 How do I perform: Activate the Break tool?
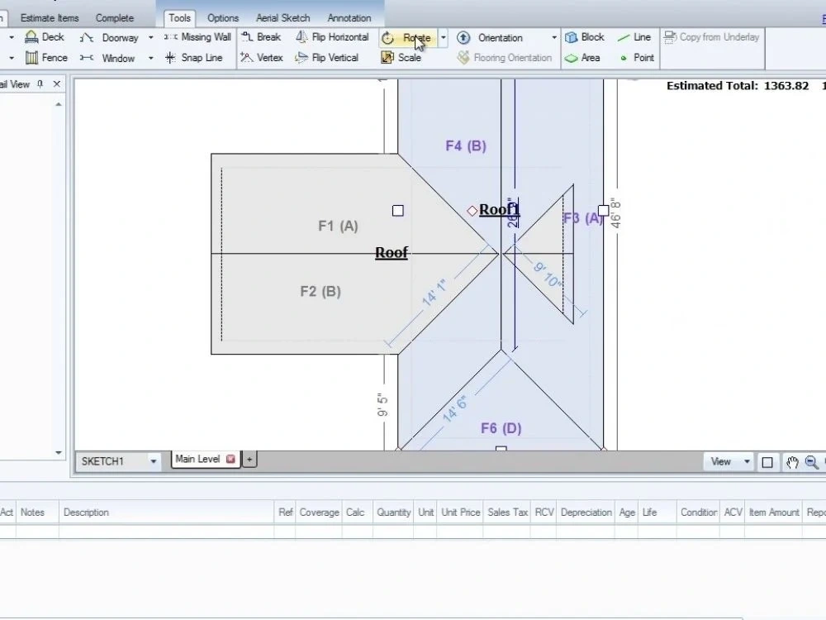262,37
